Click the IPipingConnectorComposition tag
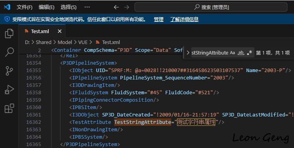This screenshot has height=148, width=294. [114, 100]
